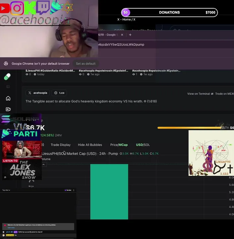Click 'View on Terminal'

200,94
